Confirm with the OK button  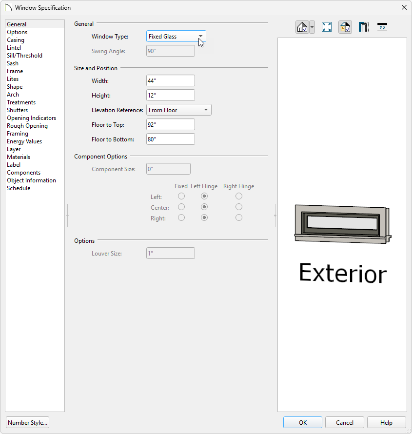[303, 422]
